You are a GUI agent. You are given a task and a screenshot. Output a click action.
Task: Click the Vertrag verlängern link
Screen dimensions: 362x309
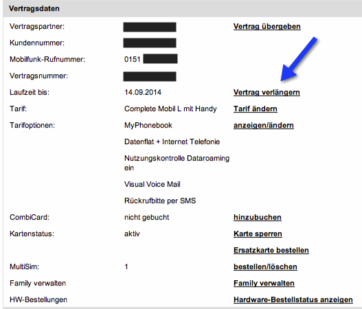coord(267,92)
